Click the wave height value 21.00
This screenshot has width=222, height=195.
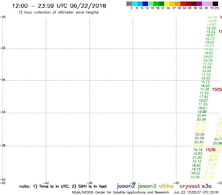coord(197,157)
